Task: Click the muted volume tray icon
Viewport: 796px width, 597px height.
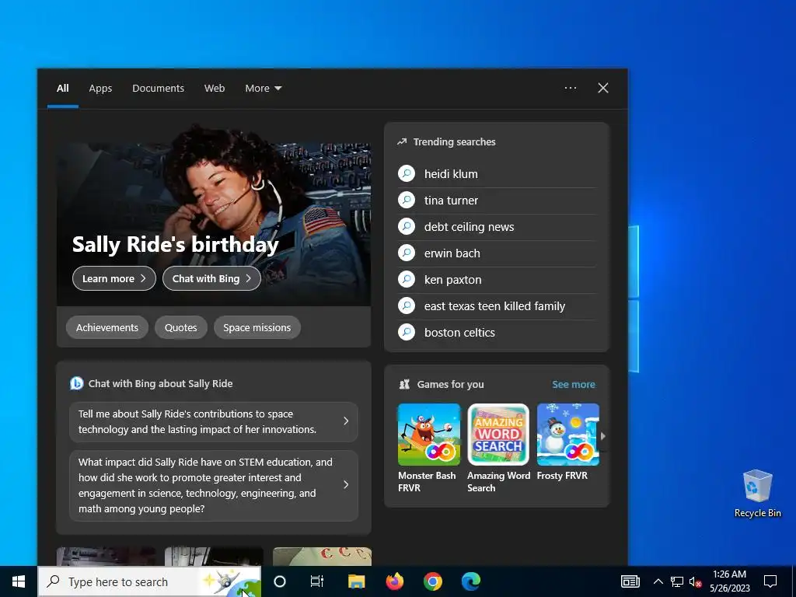Action: point(695,581)
